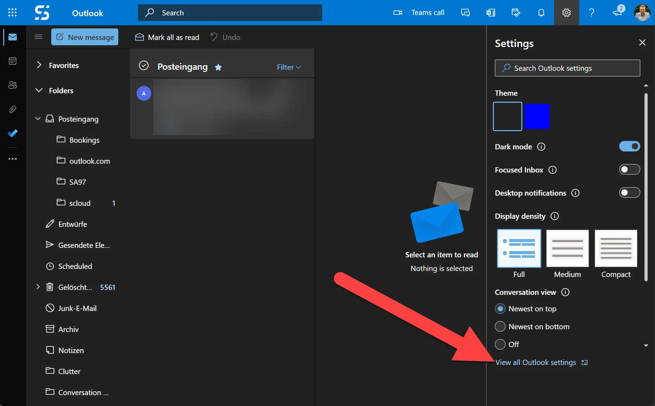Toggle Posteingang favorite star

click(218, 67)
